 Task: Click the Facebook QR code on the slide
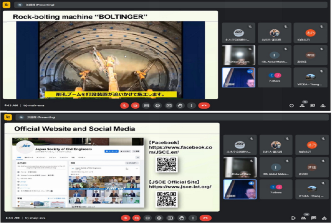(x=166, y=164)
